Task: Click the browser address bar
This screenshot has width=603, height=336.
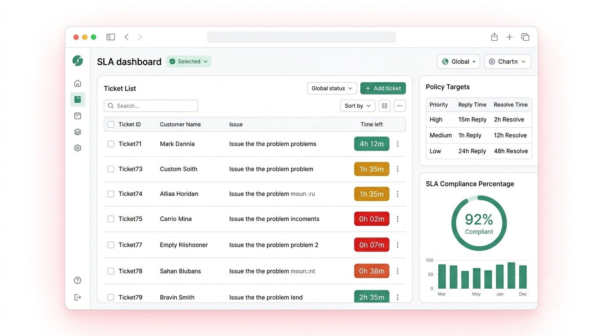Action: 301,37
